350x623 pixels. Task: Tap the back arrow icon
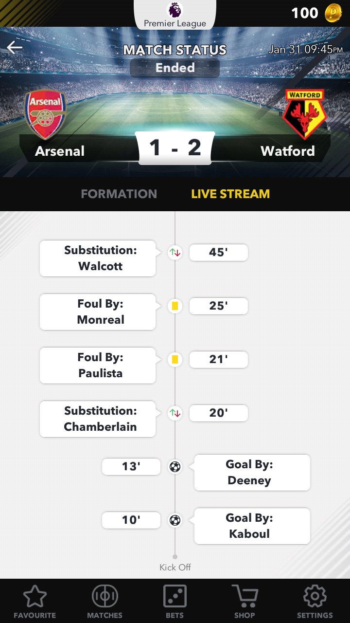(x=15, y=47)
